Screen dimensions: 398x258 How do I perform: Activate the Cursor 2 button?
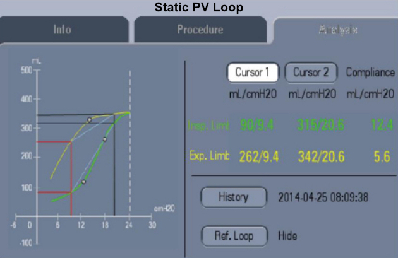point(311,73)
